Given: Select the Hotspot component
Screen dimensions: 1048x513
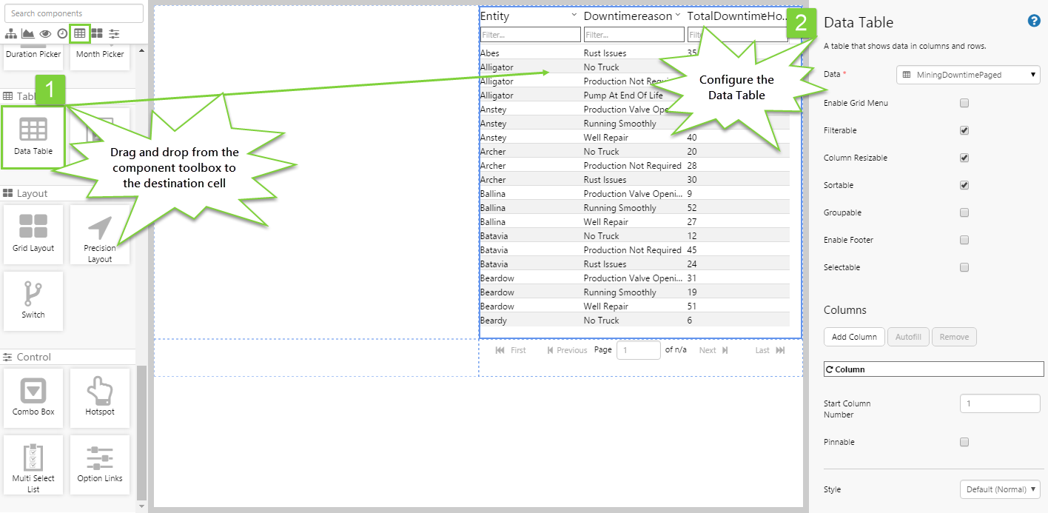Looking at the screenshot, I should click(x=100, y=398).
